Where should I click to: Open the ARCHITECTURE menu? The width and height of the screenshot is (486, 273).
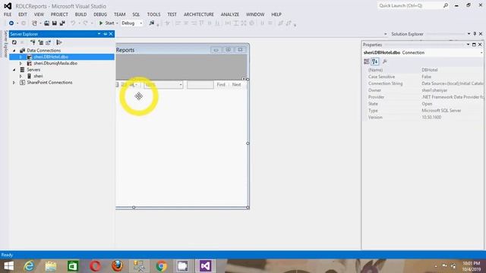[x=199, y=14]
